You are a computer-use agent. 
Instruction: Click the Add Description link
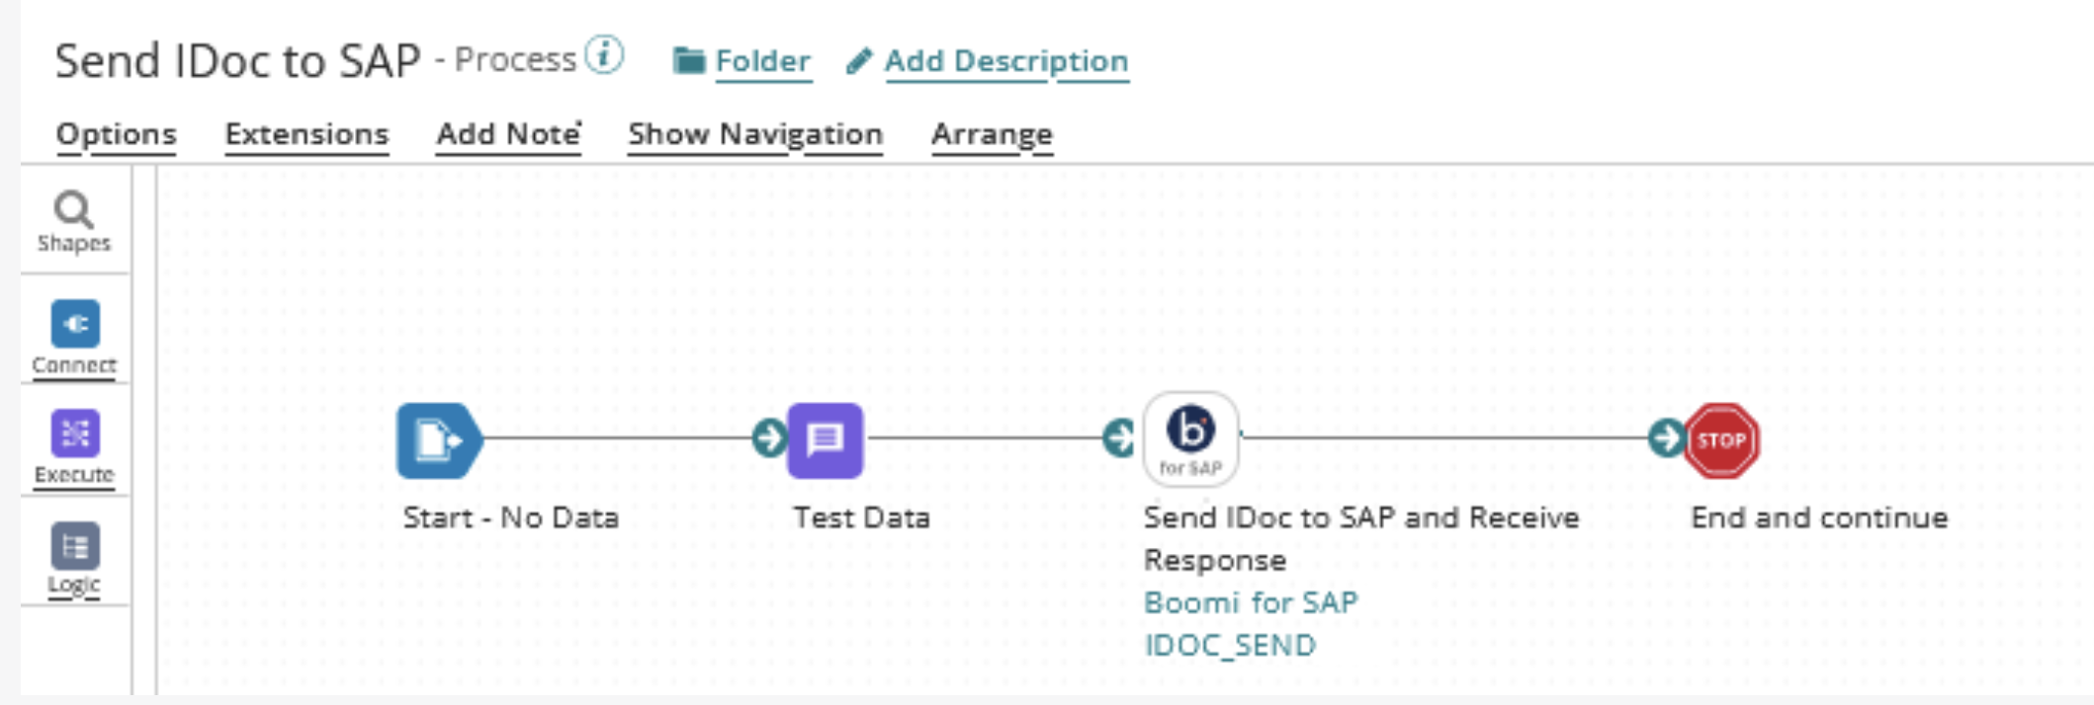pyautogui.click(x=1005, y=61)
